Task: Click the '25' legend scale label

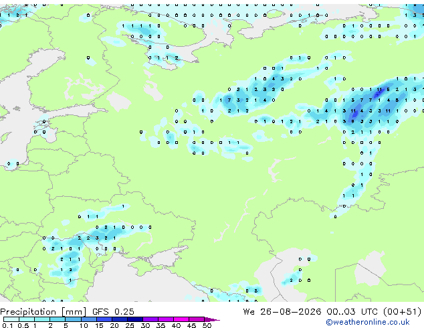Action: (x=130, y=325)
